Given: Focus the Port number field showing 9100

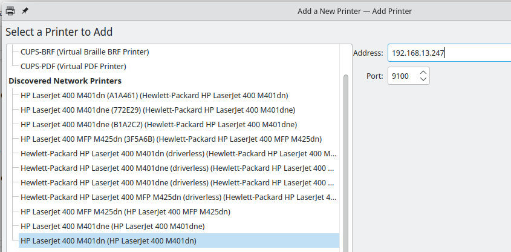Looking at the screenshot, I should 402,76.
